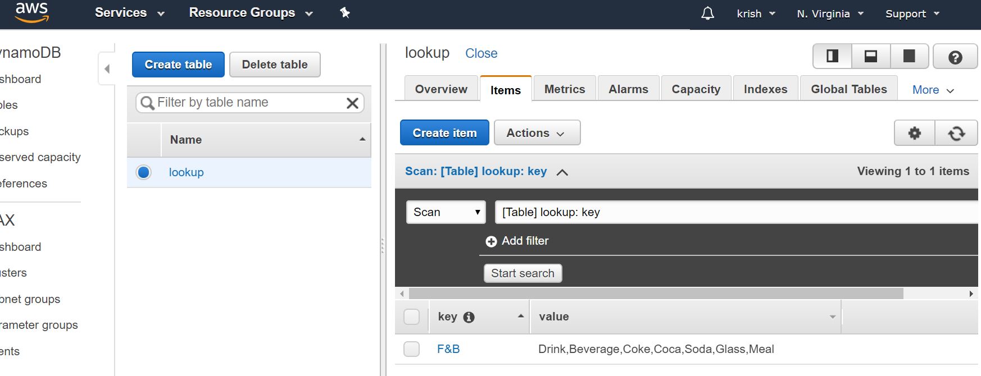Click the vertical splitter handle between the panes
This screenshot has width=981, height=376.
tap(382, 245)
